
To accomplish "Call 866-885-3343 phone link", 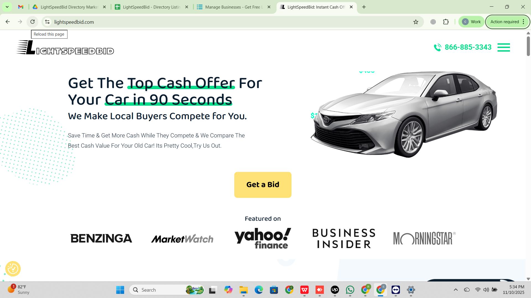I will (x=468, y=47).
